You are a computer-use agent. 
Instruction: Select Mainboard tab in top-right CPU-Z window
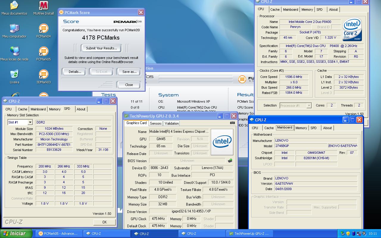tap(291, 10)
